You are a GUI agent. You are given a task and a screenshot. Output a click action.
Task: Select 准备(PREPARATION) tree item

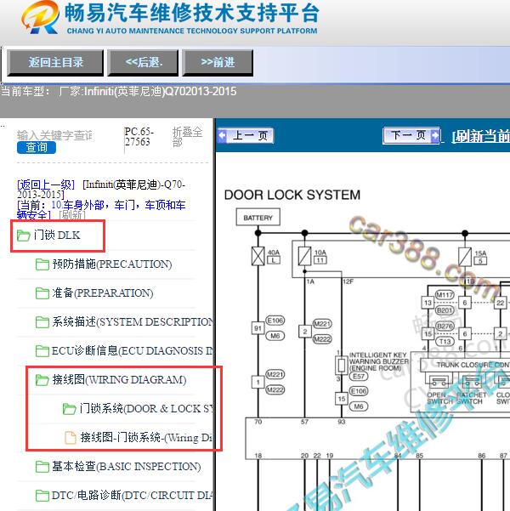click(103, 293)
